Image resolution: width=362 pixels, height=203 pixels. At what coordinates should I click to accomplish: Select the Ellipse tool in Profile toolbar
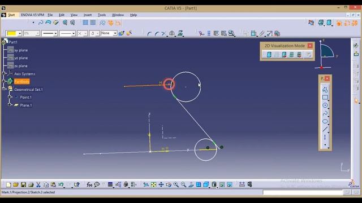click(x=325, y=121)
